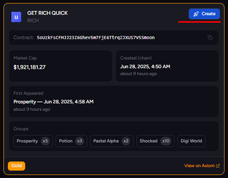Viewport: 228px width, 178px height.
Task: Click the Market Cap label
Action: click(25, 58)
